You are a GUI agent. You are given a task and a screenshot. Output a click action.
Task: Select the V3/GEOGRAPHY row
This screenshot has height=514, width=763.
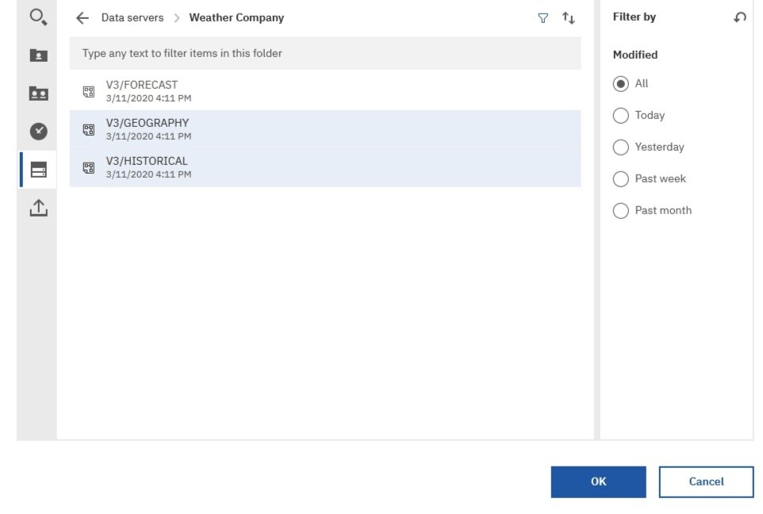[325, 129]
